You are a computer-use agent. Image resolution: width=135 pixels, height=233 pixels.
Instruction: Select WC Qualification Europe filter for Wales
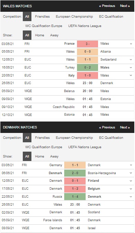pos(44,26)
